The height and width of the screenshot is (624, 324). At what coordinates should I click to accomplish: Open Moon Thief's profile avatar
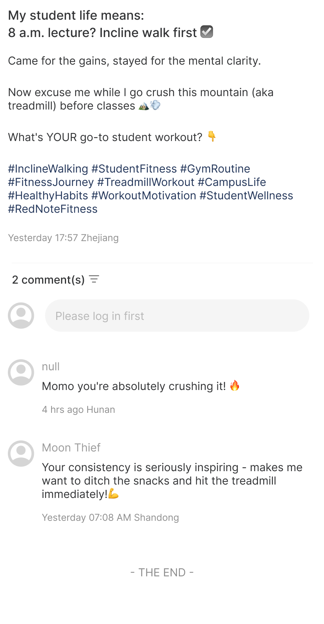point(21,453)
